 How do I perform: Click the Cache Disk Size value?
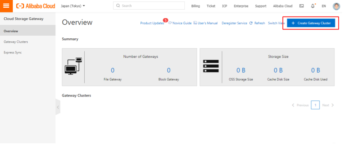coord(278,70)
